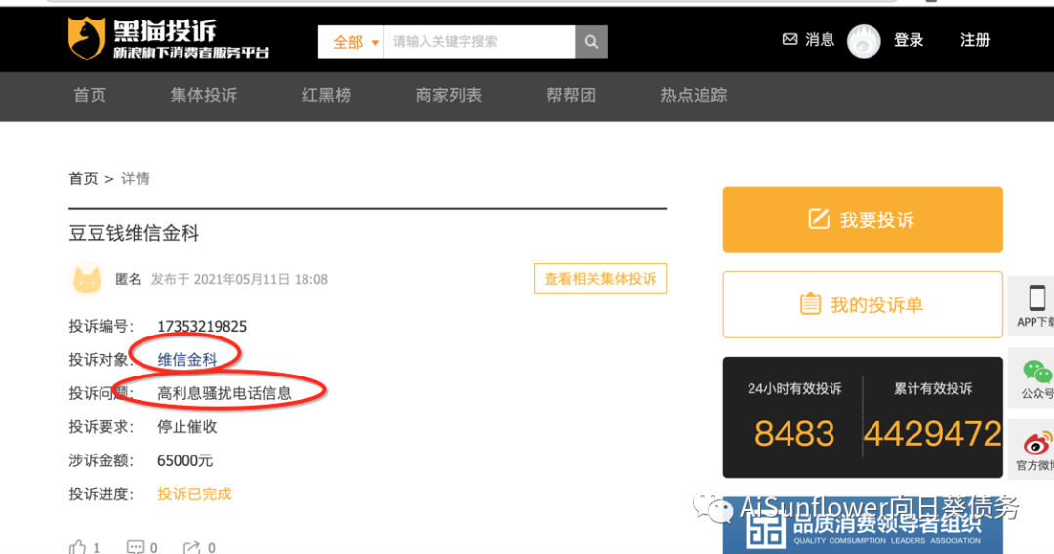Go to the 首页 nav tab
Image resolution: width=1054 pixels, height=554 pixels.
pyautogui.click(x=90, y=96)
